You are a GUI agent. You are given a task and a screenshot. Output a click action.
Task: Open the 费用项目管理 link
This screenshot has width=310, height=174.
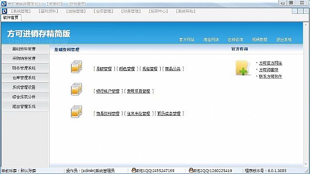pos(138,91)
